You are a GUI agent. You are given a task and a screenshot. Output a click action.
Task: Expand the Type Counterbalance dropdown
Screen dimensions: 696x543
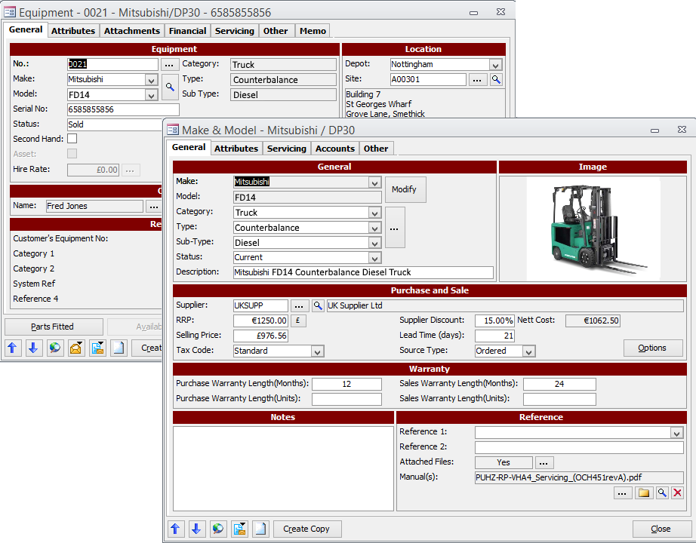coord(375,228)
